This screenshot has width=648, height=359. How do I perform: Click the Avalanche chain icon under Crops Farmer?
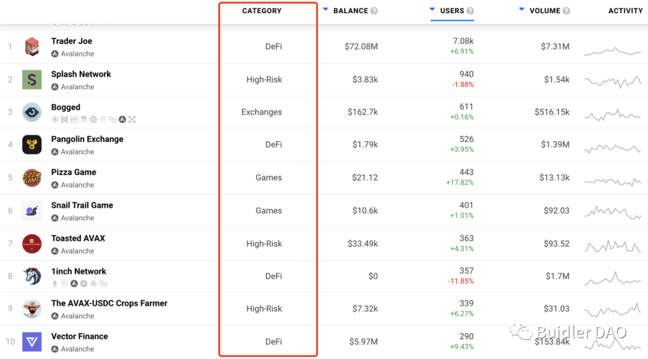click(x=55, y=316)
